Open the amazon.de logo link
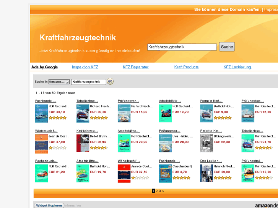The height and width of the screenshot is (208, 278). click(x=266, y=206)
